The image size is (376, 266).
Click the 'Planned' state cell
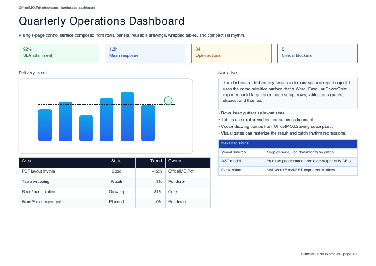coord(117,203)
